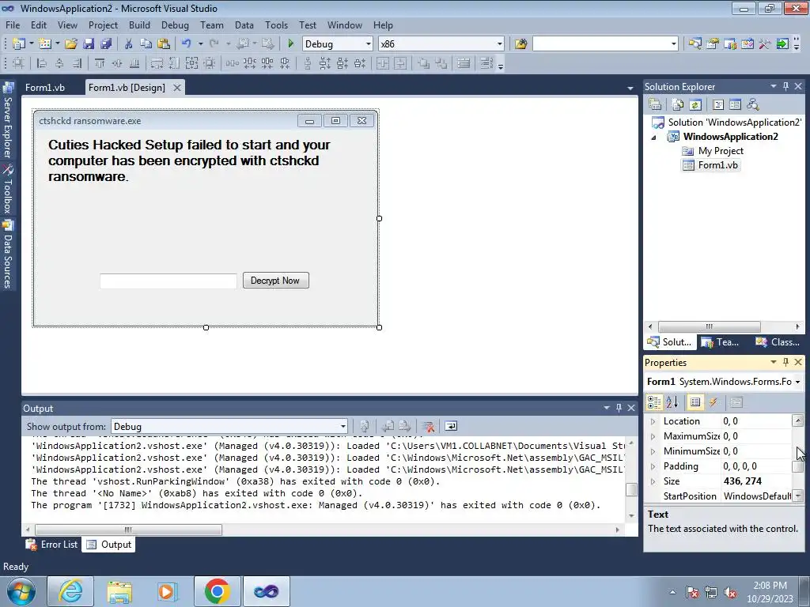Click the Copy toolbar icon
Image resolution: width=810 pixels, height=607 pixels.
(x=146, y=44)
